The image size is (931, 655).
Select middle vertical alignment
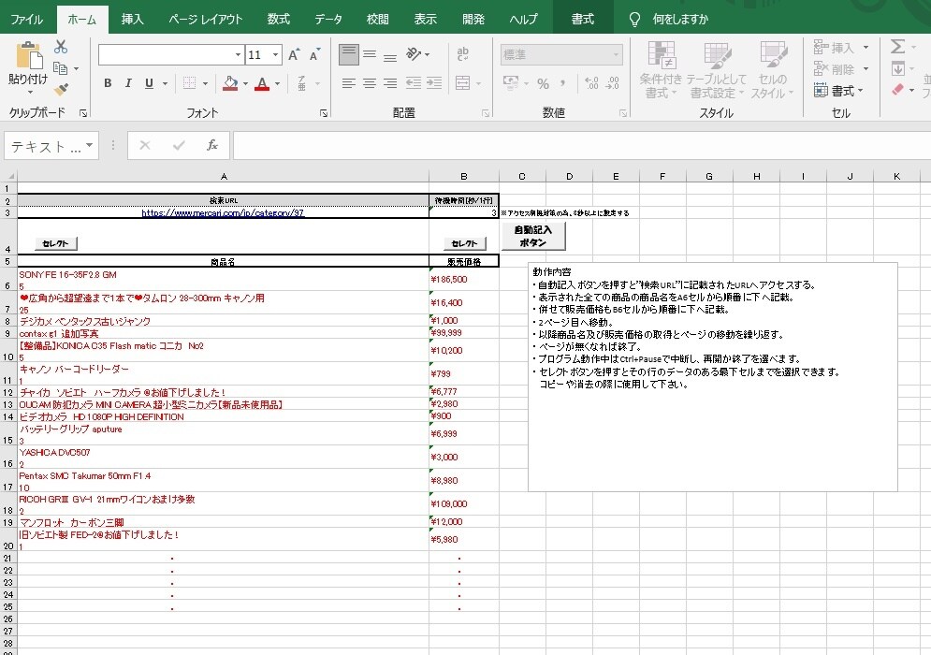[370, 54]
